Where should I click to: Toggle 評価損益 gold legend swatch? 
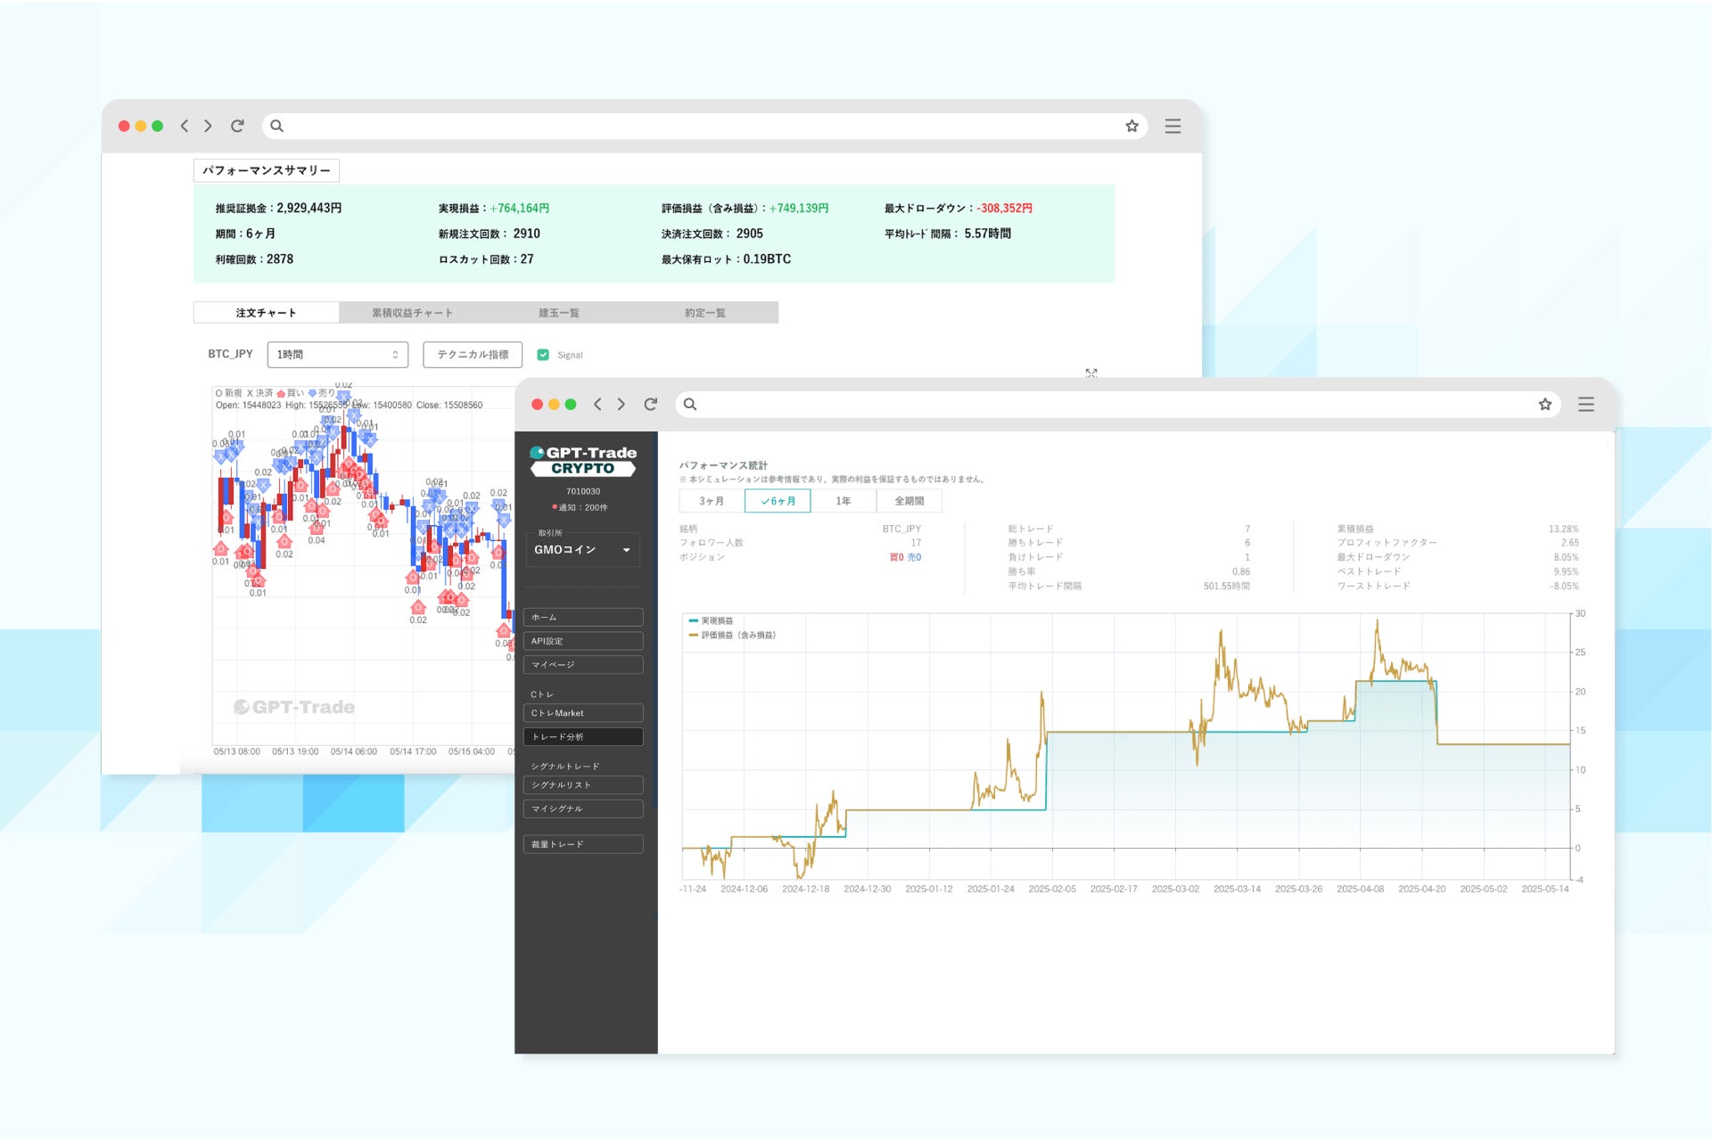[694, 635]
